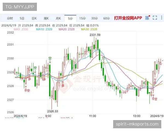Click the 2331.59 high price label

click(x=95, y=35)
